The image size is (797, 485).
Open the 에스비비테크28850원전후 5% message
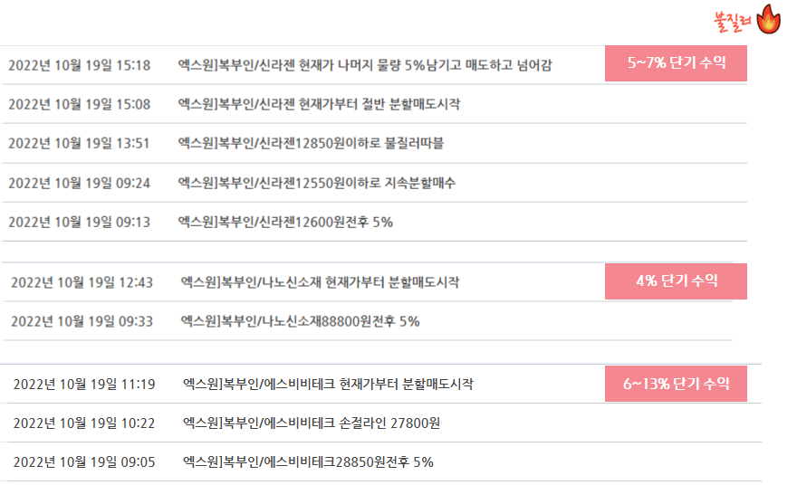point(308,462)
